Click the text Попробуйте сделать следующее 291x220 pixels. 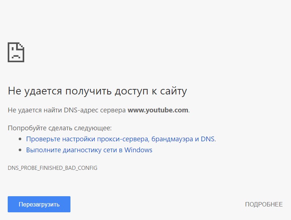60,128
